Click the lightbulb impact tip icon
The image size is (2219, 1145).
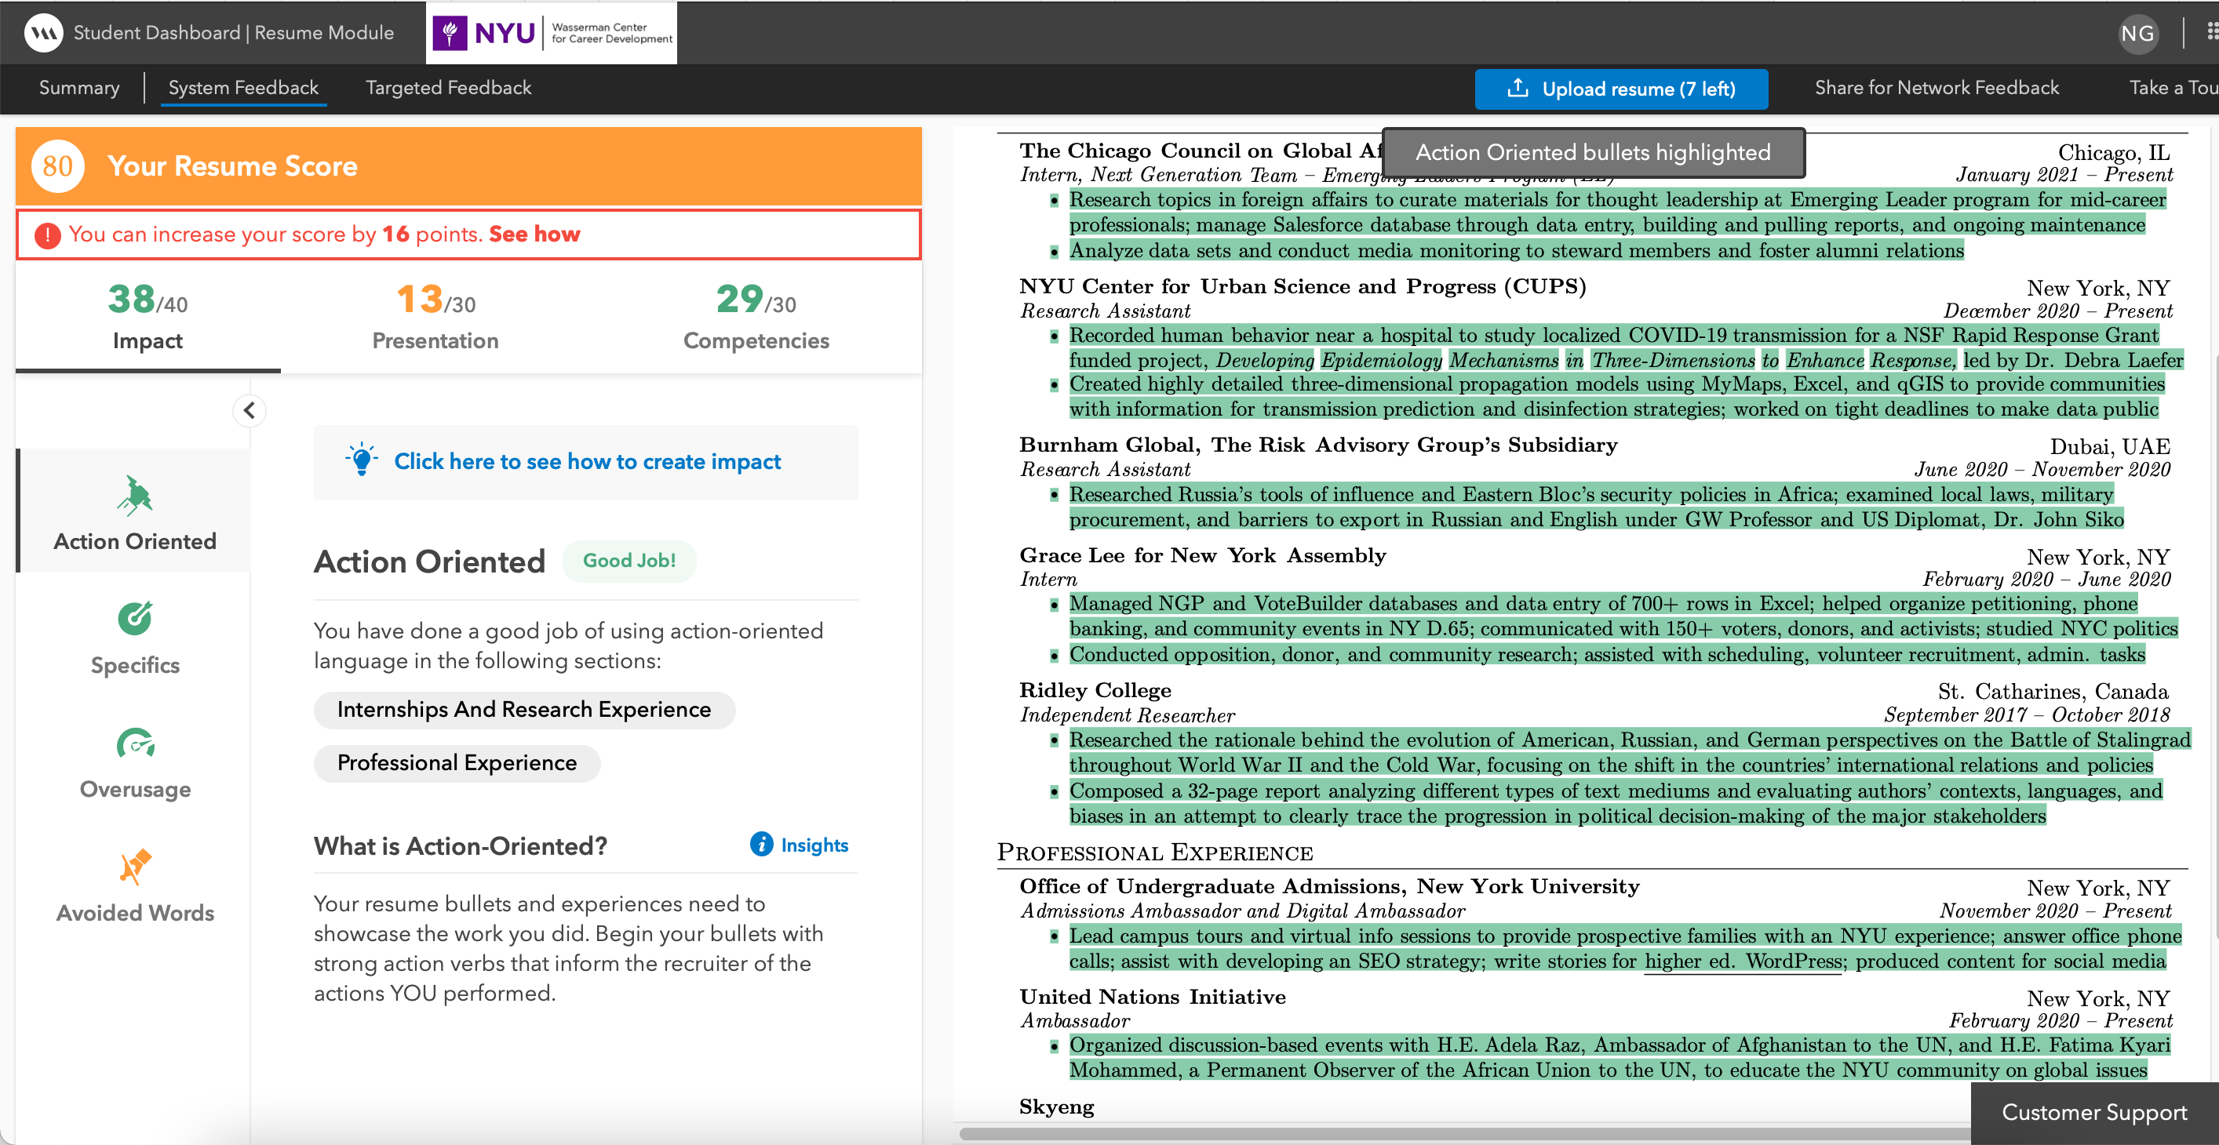click(362, 460)
